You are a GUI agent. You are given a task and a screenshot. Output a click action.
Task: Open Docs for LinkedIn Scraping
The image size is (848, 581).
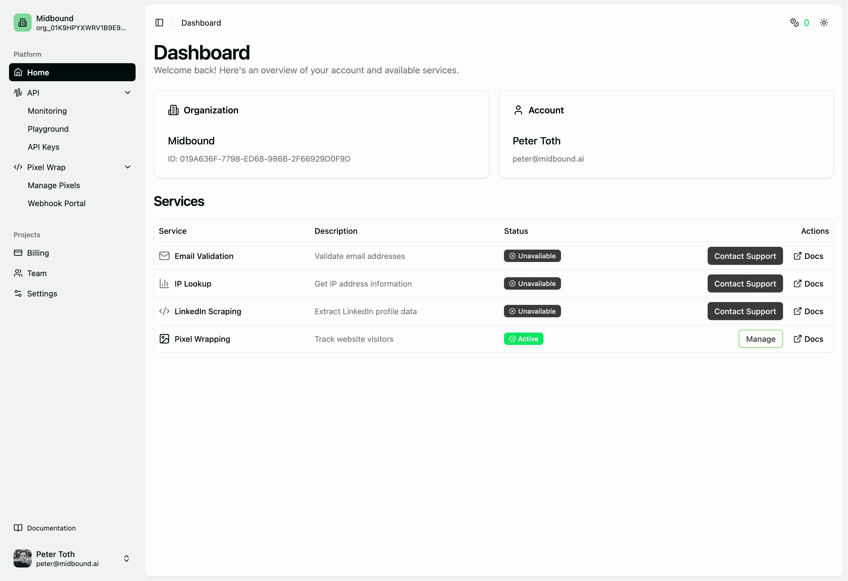(808, 311)
